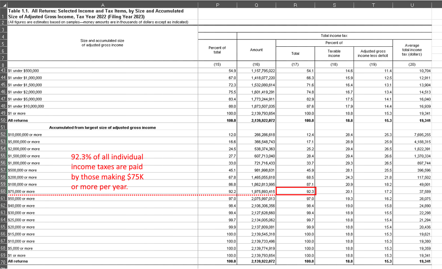Select column A header

click(x=102, y=5)
